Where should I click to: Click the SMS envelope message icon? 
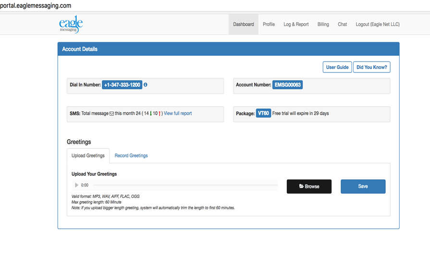(111, 114)
